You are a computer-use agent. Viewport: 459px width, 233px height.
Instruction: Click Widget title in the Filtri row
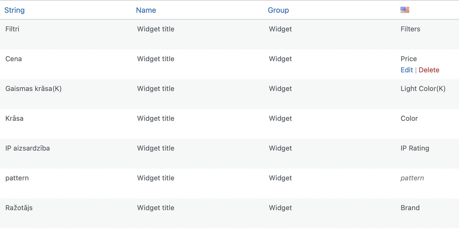[x=156, y=29]
